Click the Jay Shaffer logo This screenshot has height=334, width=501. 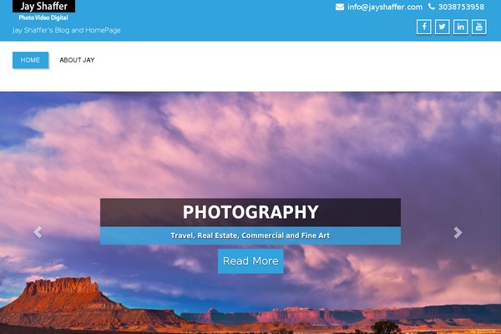[x=43, y=6]
